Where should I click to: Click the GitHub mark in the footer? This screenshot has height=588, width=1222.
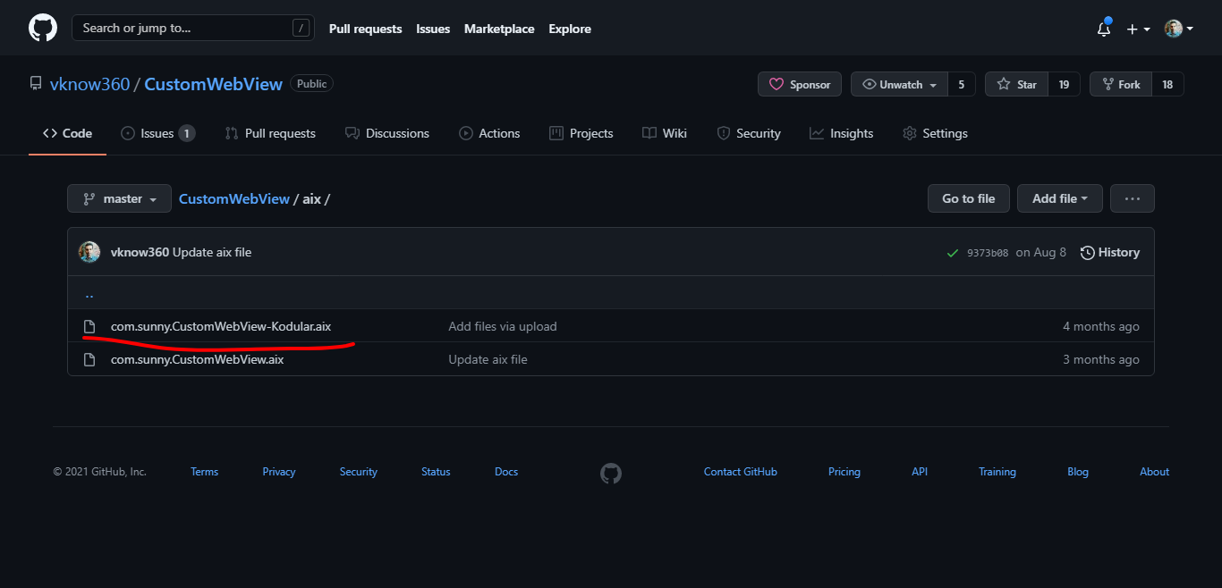[x=611, y=473]
